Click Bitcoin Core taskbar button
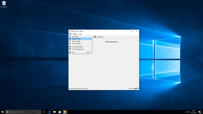The image size is (203, 114). pyautogui.click(x=65, y=112)
